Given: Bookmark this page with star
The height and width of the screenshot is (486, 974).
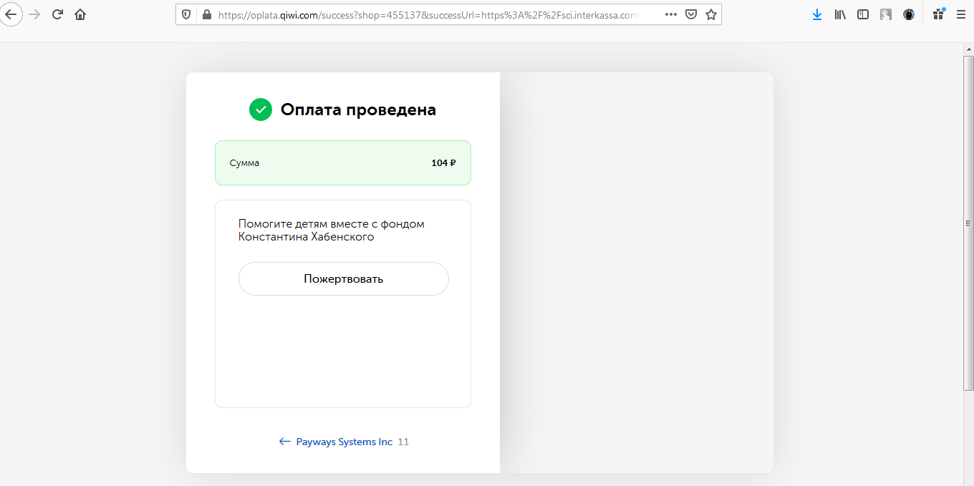Looking at the screenshot, I should 711,14.
